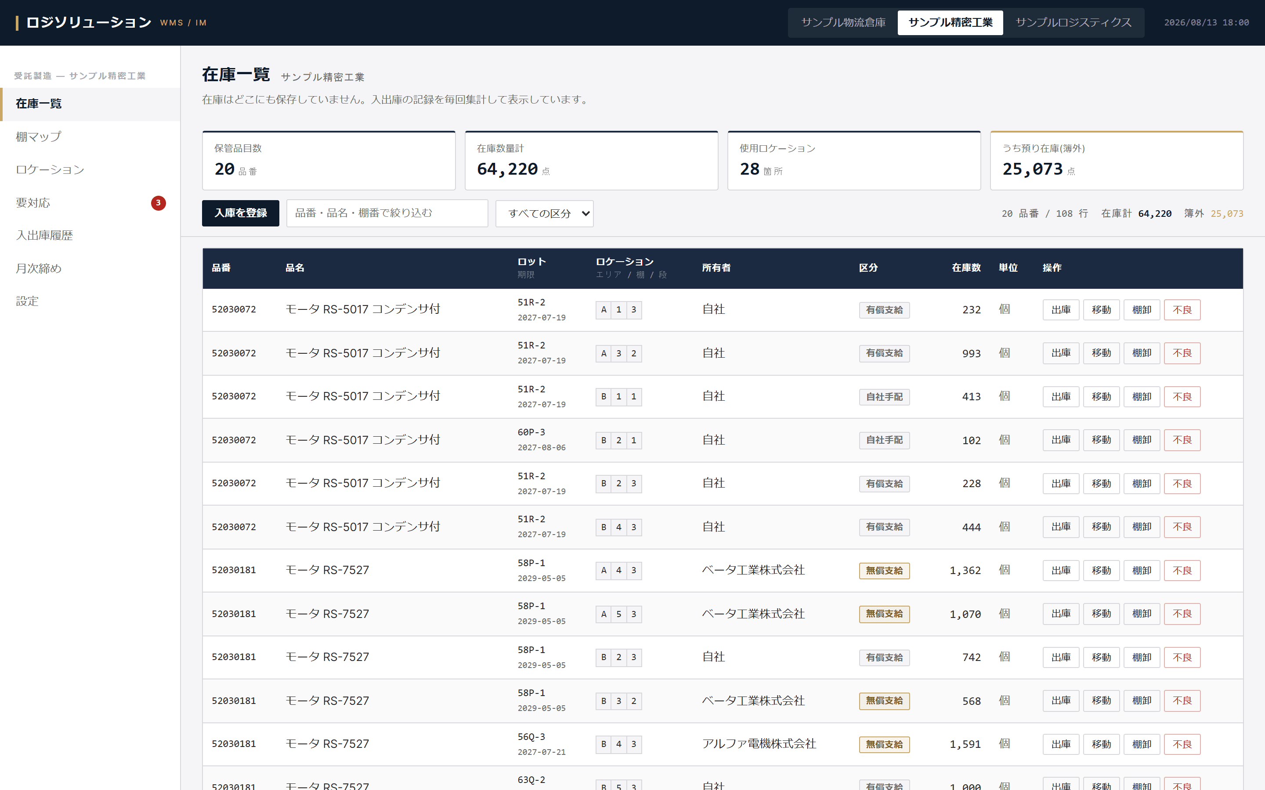The image size is (1265, 790).
Task: Switch to サンプルロジスティクス tenant tab
Action: tap(1073, 22)
